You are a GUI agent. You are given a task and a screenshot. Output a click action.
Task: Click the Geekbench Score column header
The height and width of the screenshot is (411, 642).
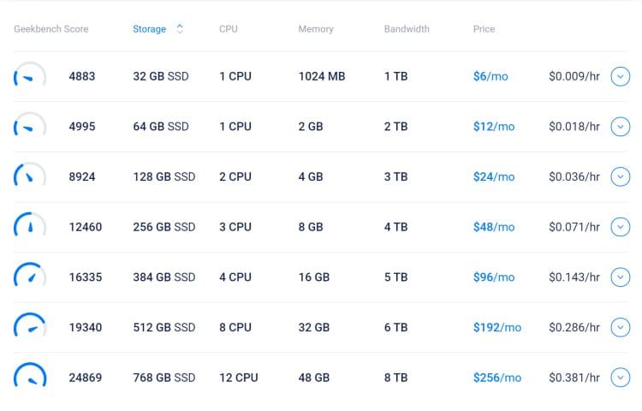pyautogui.click(x=51, y=29)
